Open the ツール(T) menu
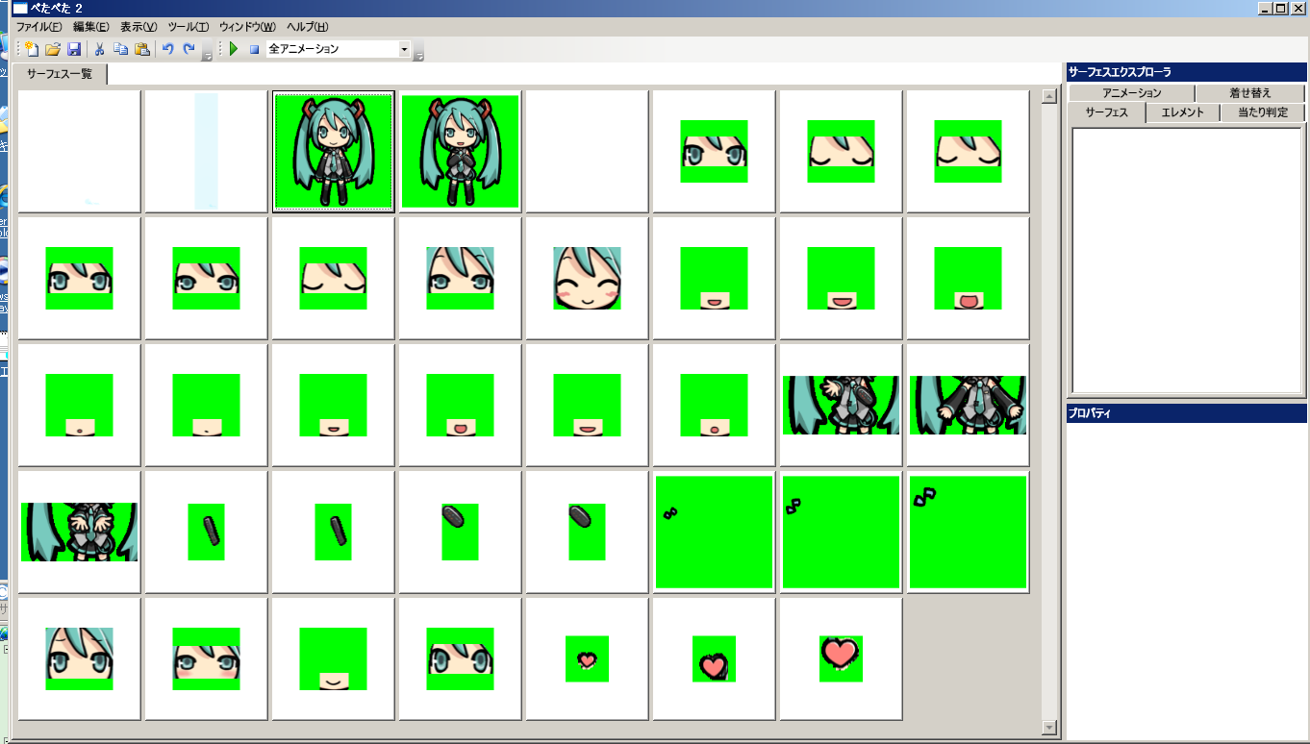 click(x=189, y=27)
